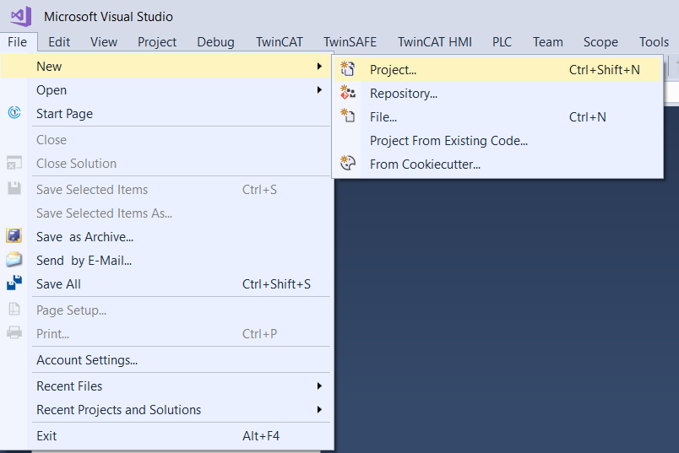Click the Repository icon in New submenu

pyautogui.click(x=348, y=93)
